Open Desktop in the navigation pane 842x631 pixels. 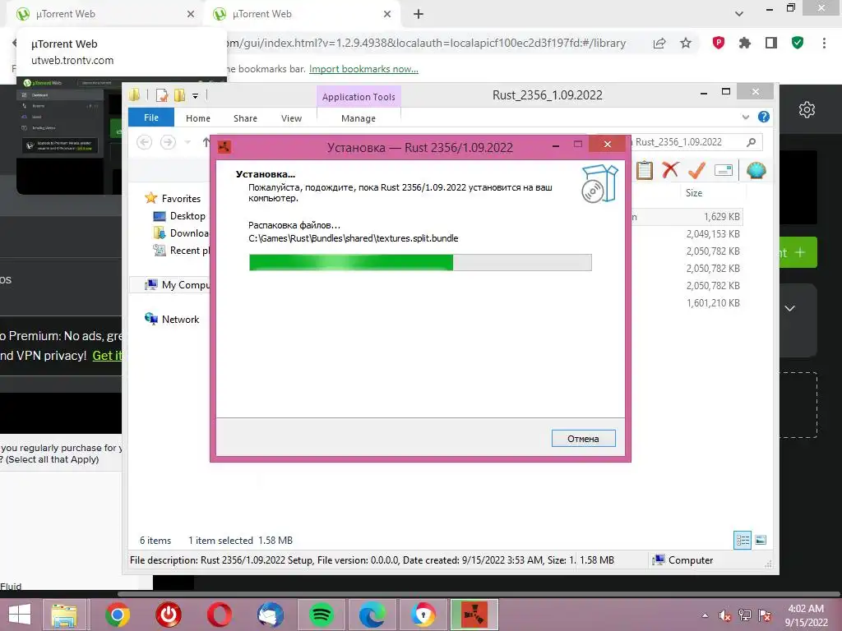click(x=179, y=216)
